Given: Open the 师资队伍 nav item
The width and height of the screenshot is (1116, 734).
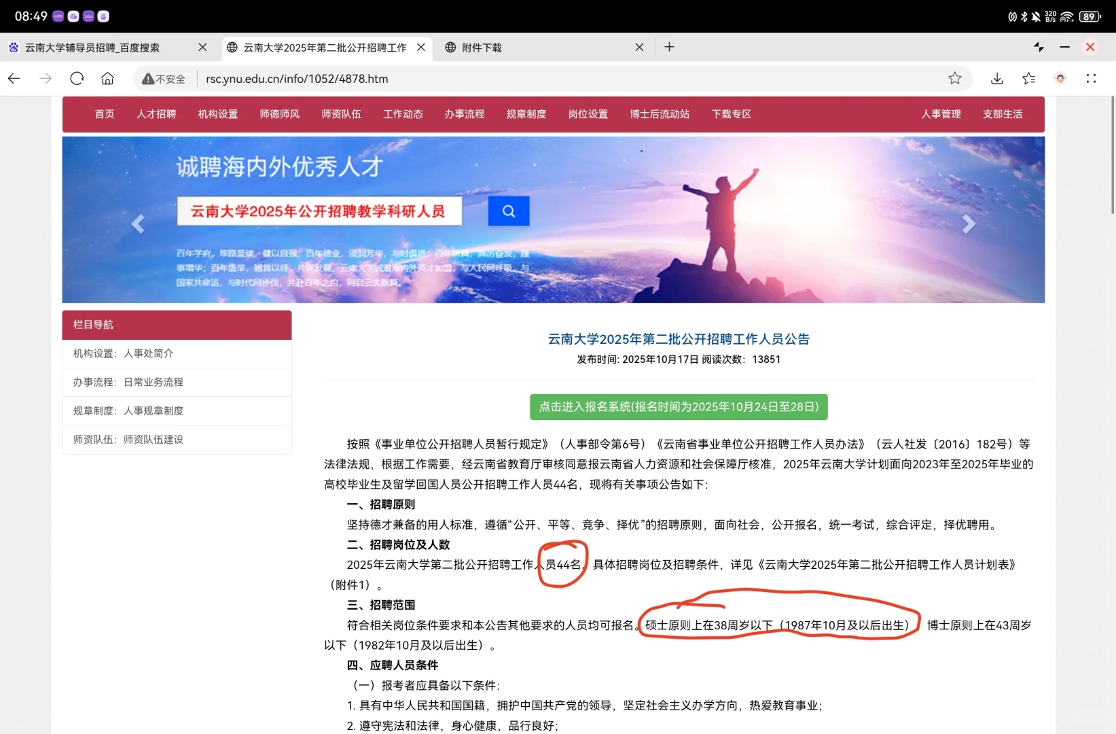Looking at the screenshot, I should click(342, 114).
